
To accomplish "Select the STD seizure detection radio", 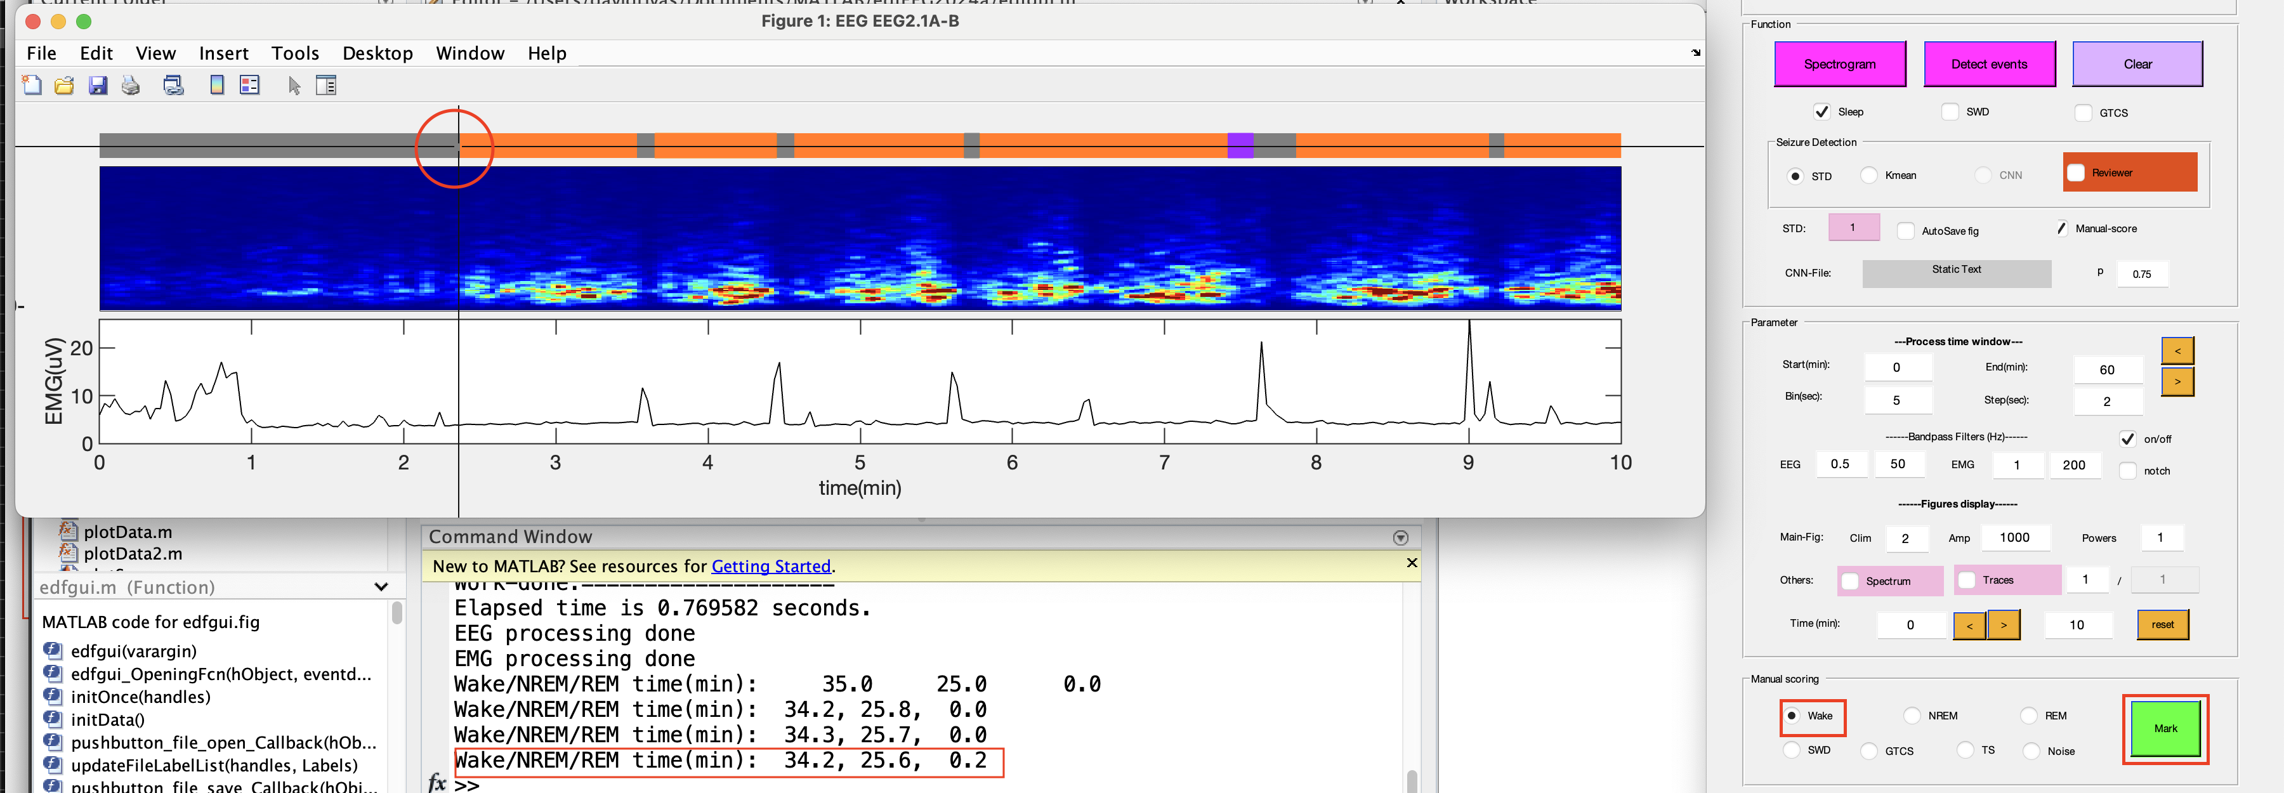I will [x=1795, y=176].
